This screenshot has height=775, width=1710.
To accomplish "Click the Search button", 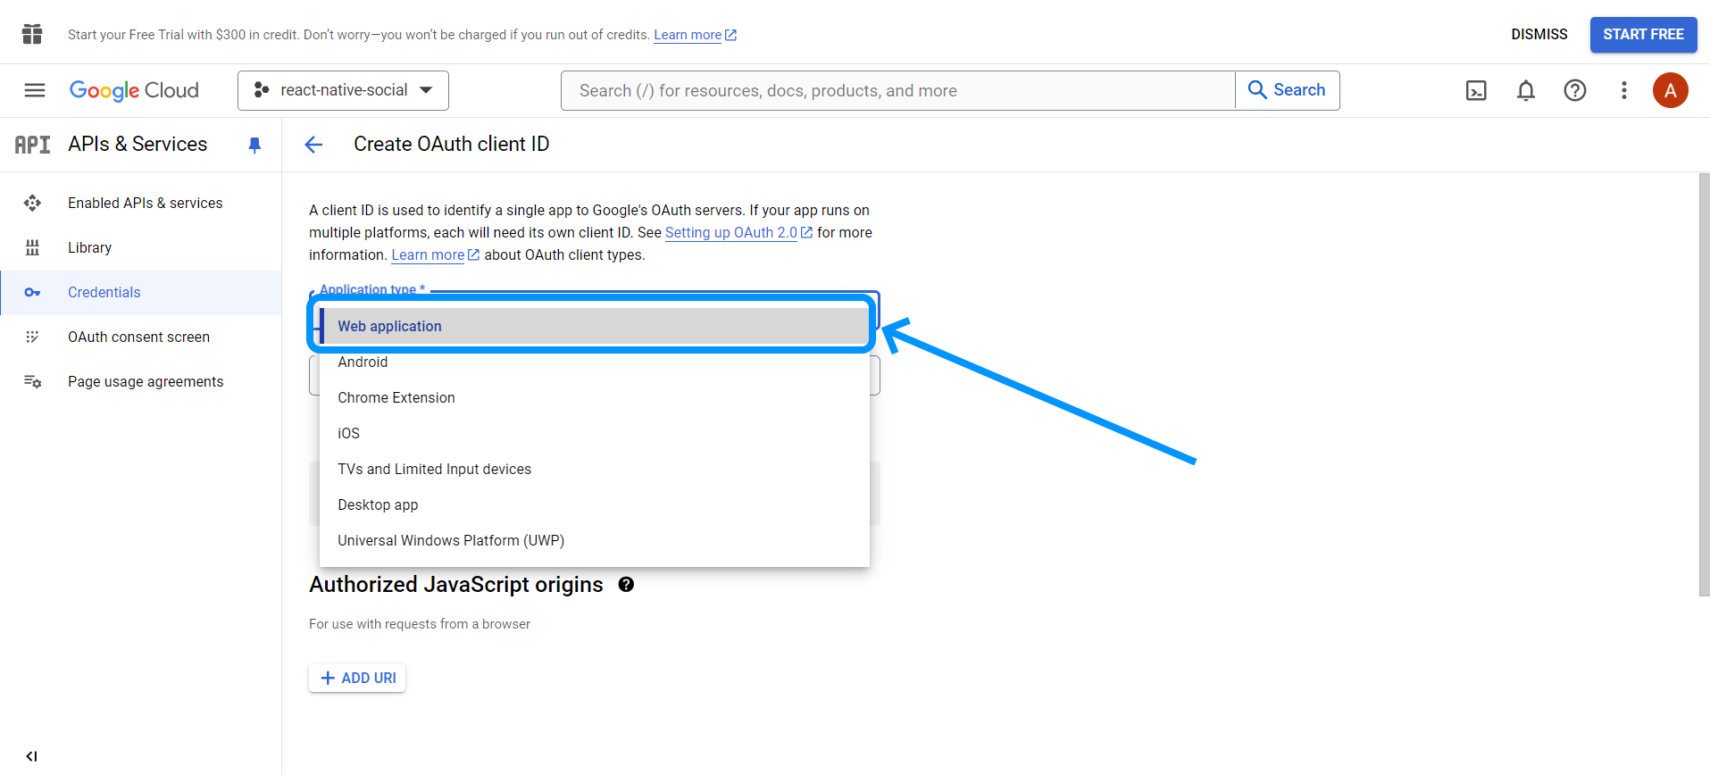I will [x=1287, y=90].
